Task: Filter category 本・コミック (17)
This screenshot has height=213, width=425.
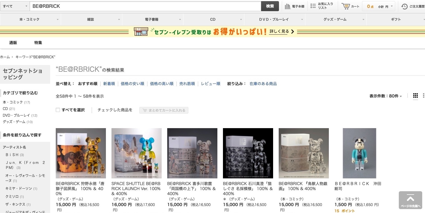Action: click(x=16, y=102)
